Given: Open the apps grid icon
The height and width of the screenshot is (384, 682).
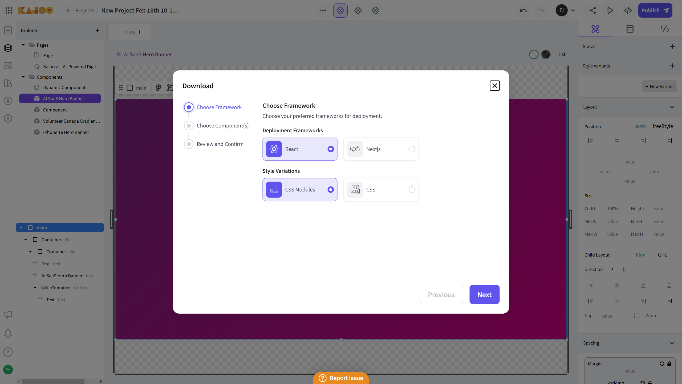Looking at the screenshot, I should [x=9, y=10].
